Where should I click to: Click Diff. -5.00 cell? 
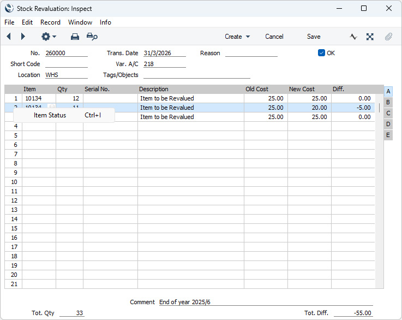pos(353,108)
